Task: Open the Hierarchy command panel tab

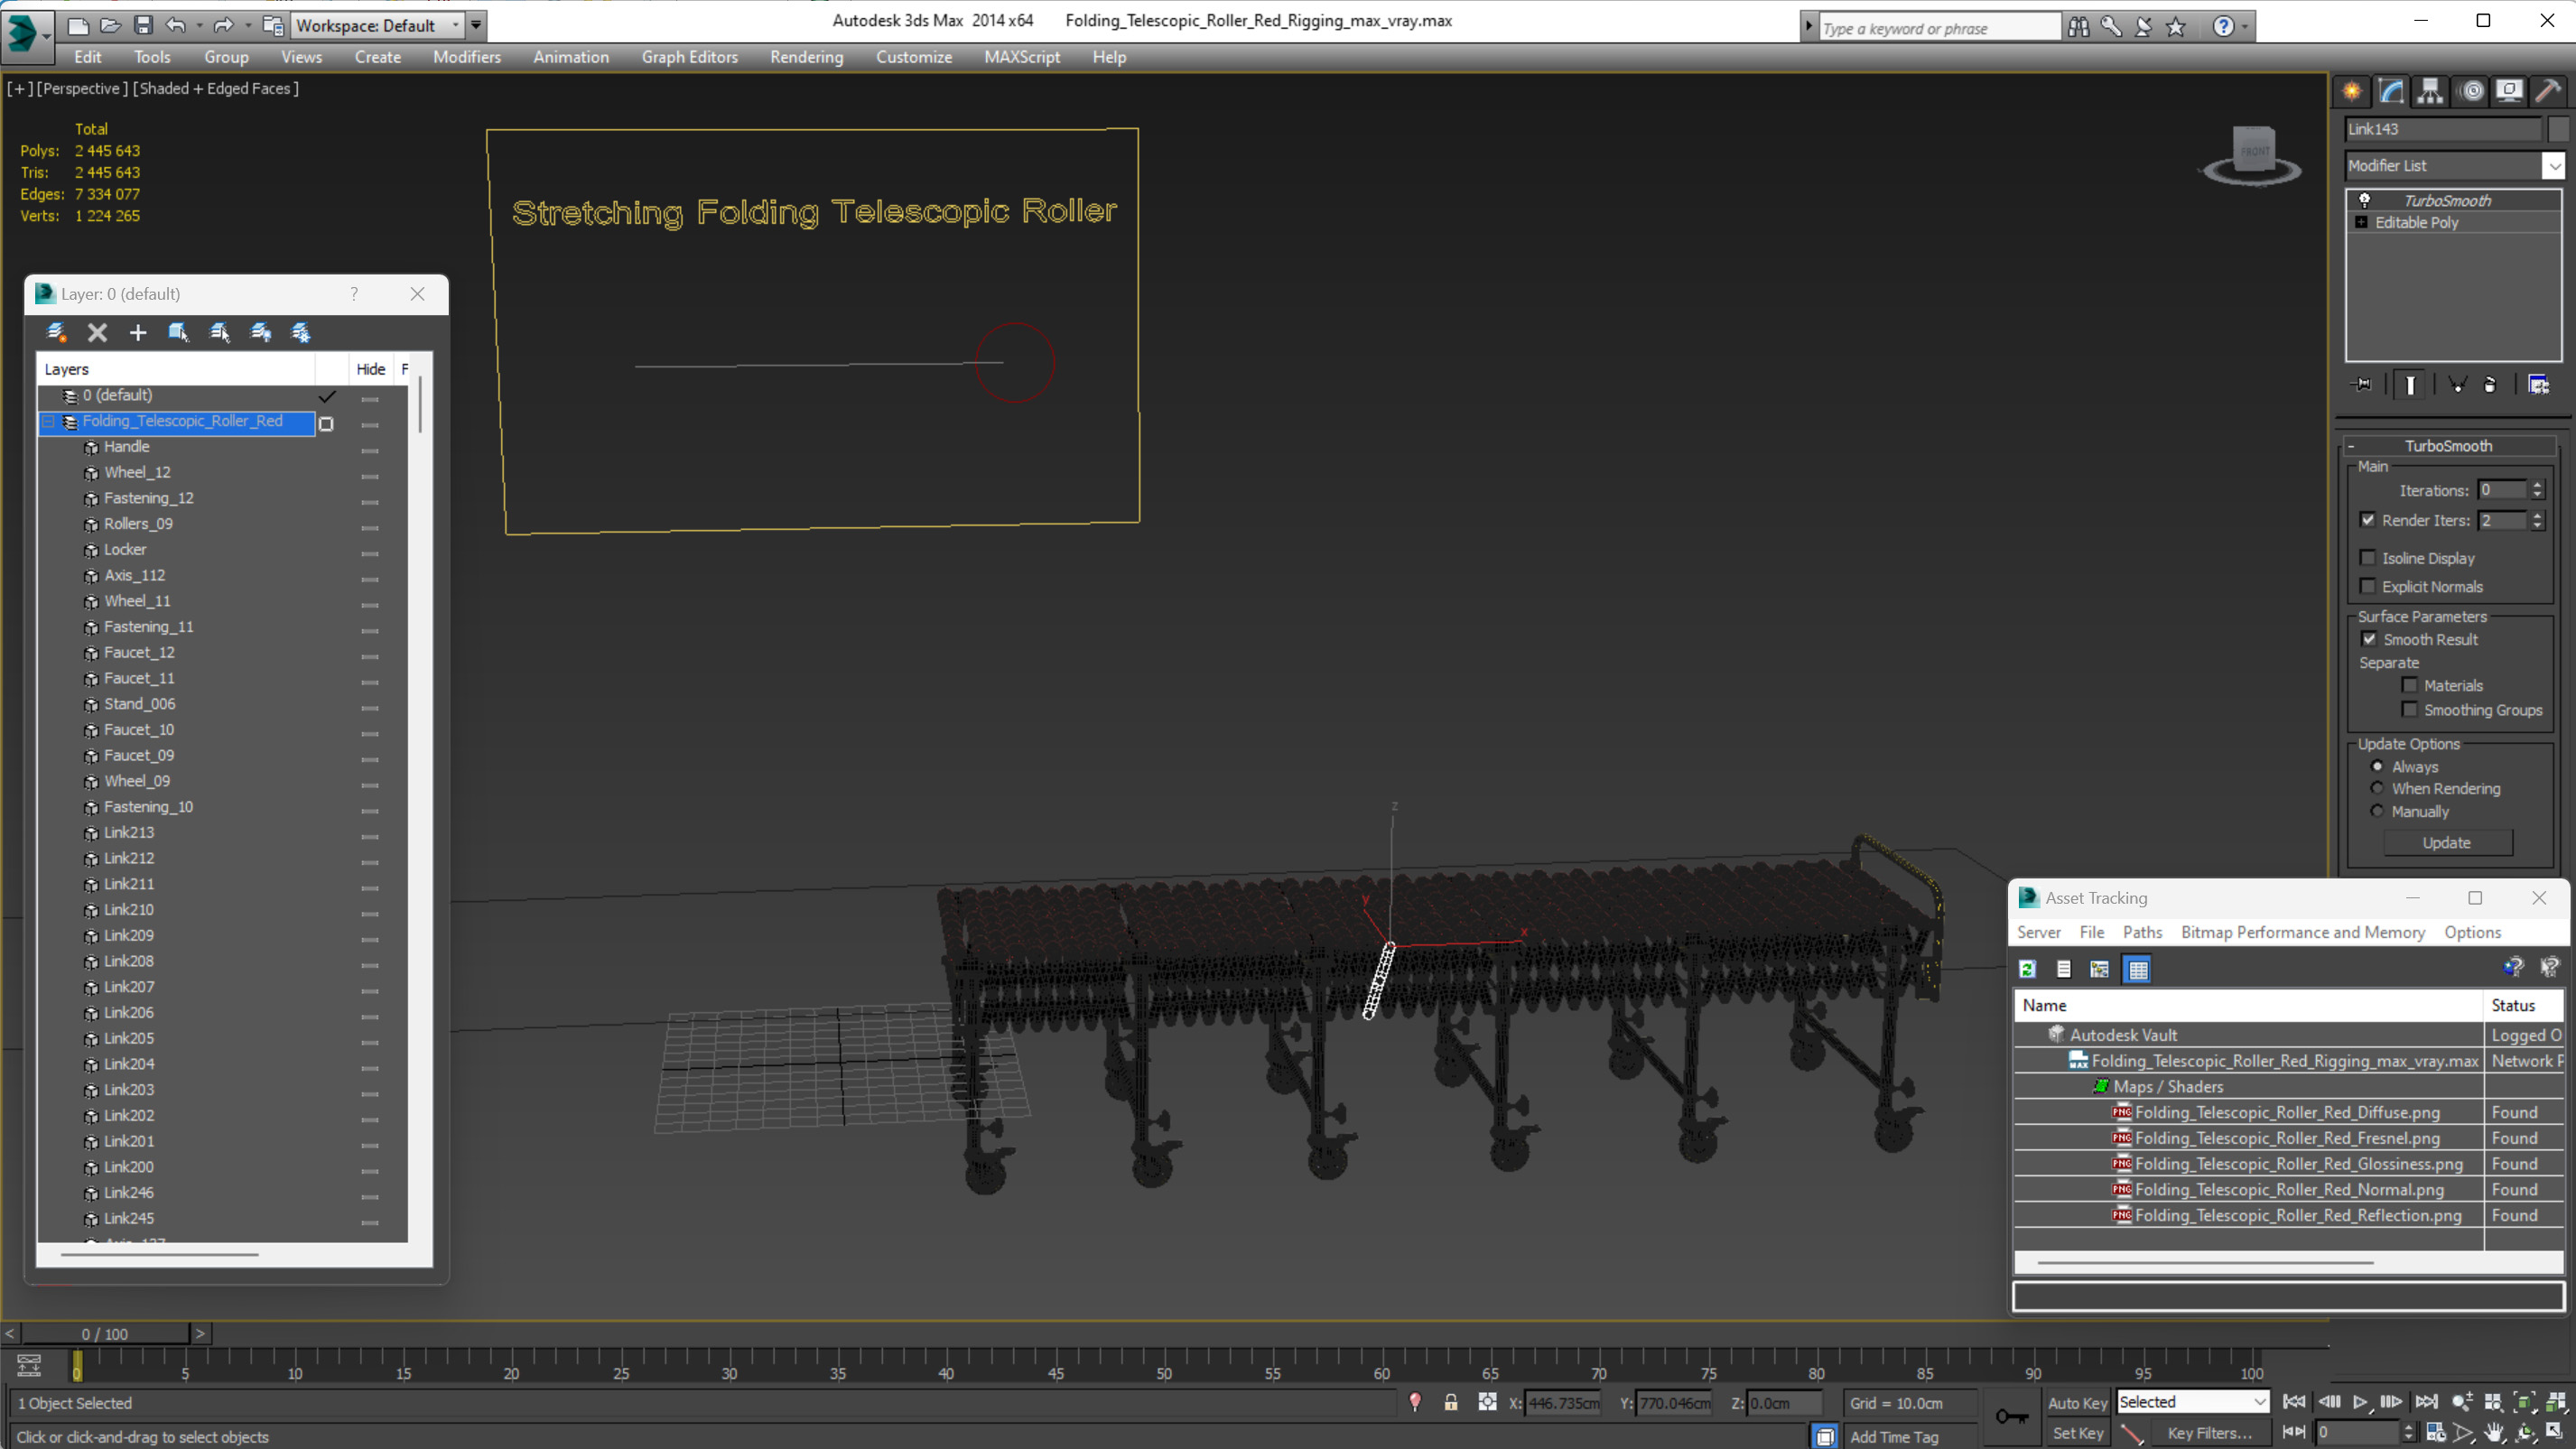Action: [2430, 91]
